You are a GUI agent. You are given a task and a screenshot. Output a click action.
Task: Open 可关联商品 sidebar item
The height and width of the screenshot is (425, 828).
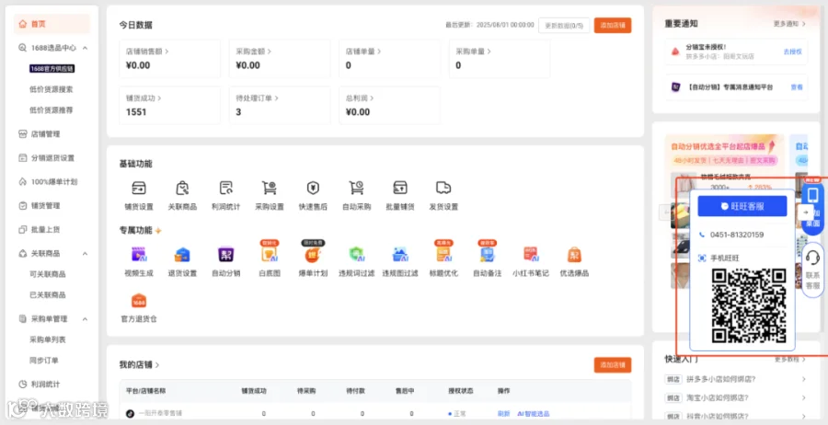[x=48, y=274]
